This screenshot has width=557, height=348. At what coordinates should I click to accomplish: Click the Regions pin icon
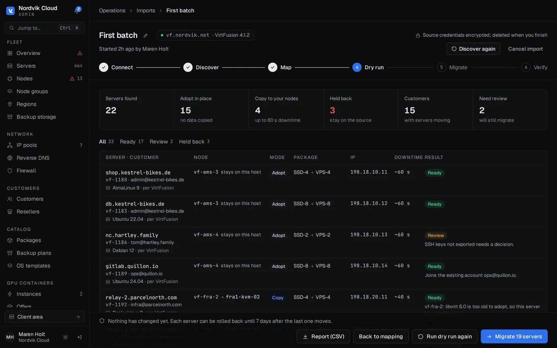tap(10, 104)
